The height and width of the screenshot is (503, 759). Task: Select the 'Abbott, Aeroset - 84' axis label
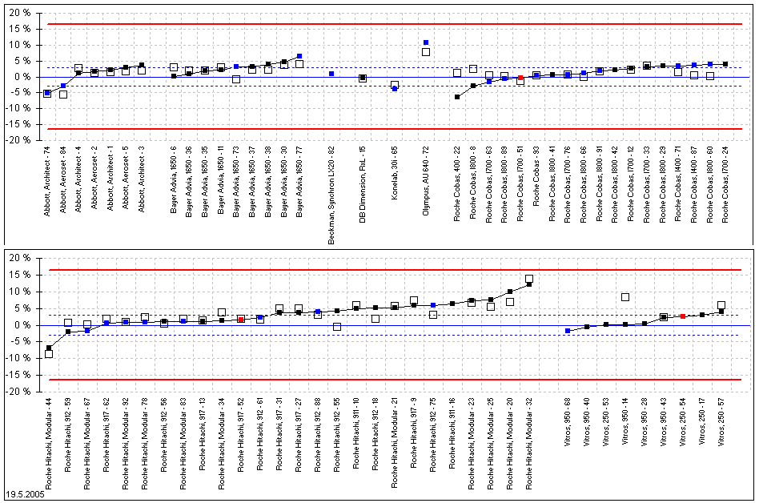coord(63,179)
